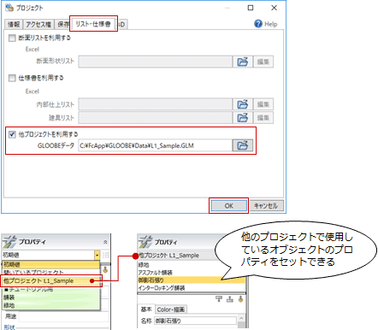This screenshot has width=378, height=330.
Task: Switch to リスト・仕様書 tab
Action: [93, 24]
